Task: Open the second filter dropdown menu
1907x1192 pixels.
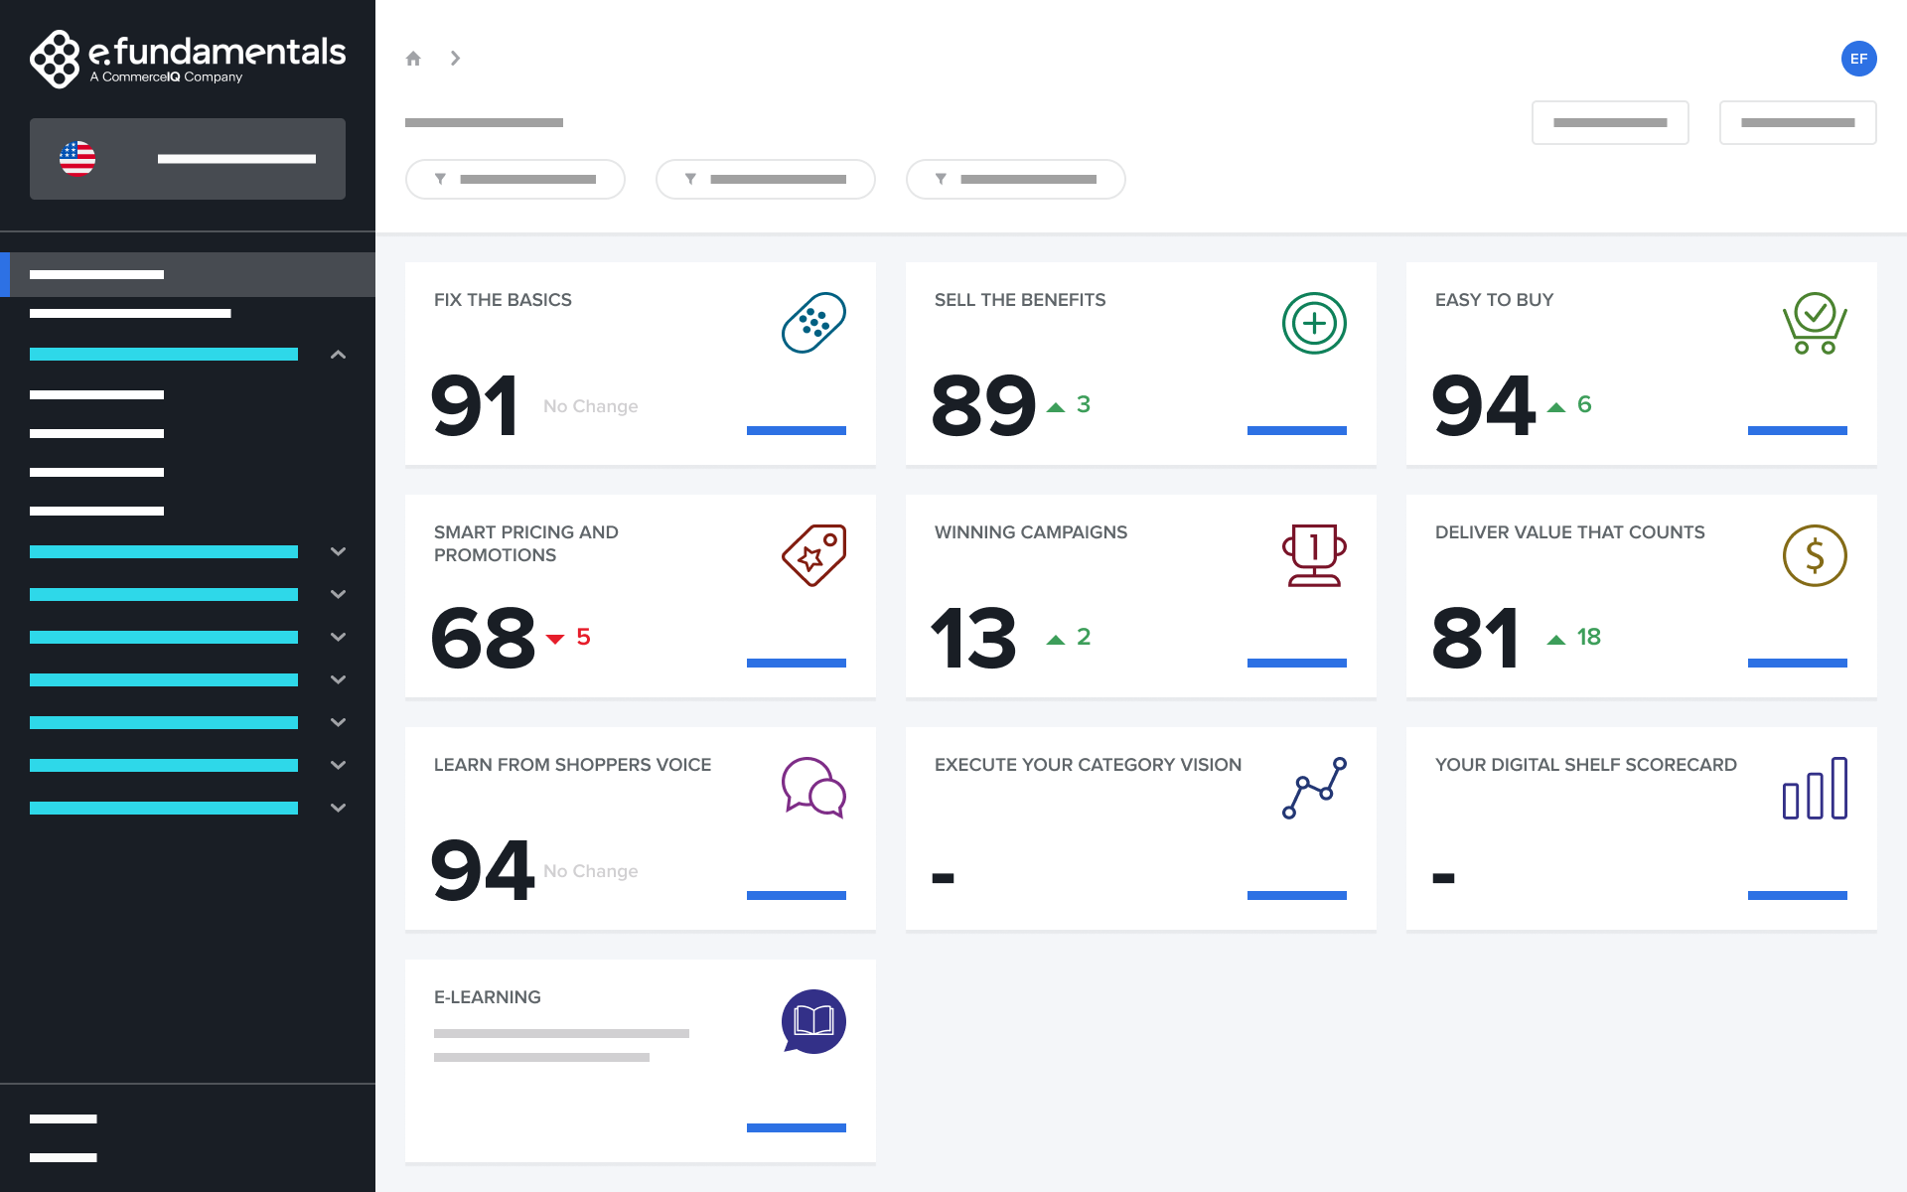Action: (x=765, y=179)
